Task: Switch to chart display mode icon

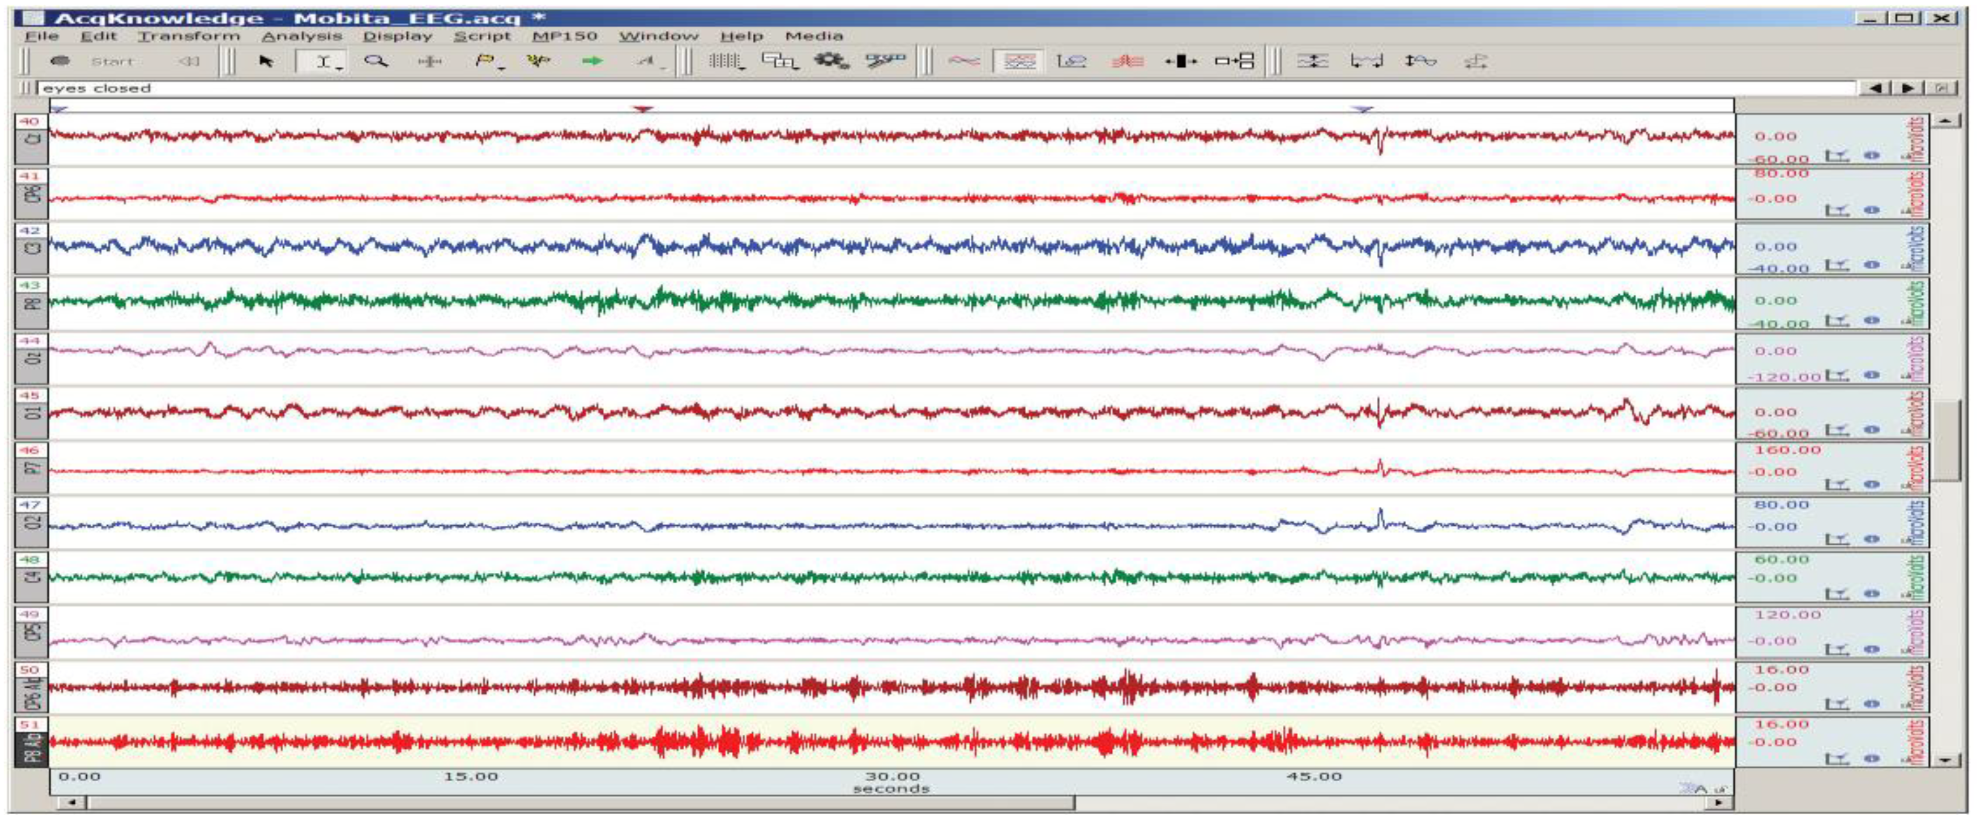Action: pyautogui.click(x=1019, y=61)
